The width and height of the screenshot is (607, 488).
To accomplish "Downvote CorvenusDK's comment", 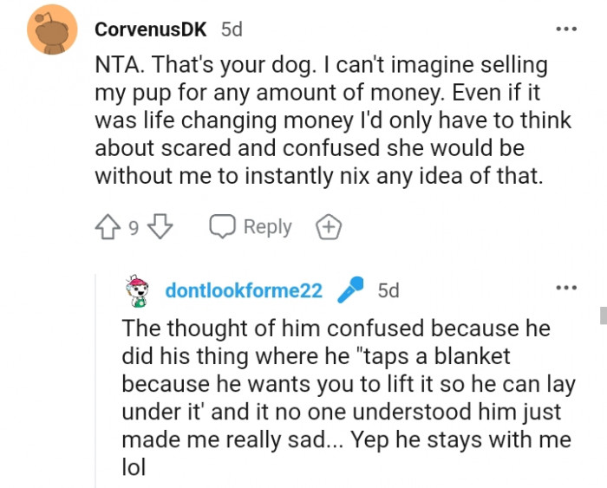I will tap(160, 228).
